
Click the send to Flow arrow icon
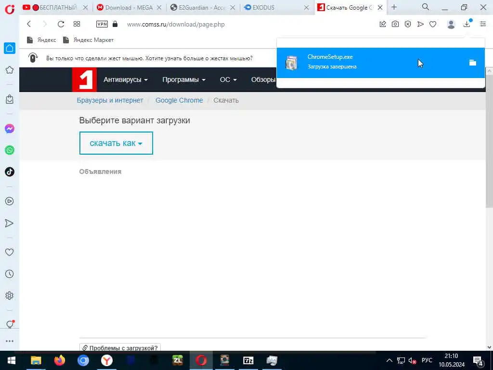420,24
